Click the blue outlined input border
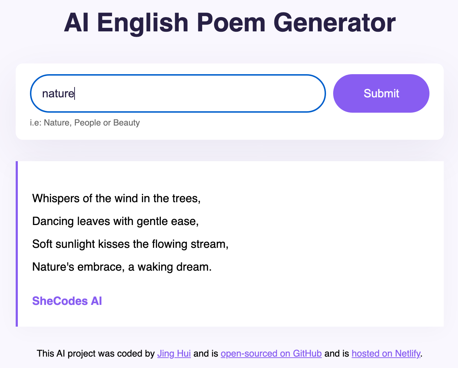This screenshot has height=368, width=458. [x=178, y=75]
